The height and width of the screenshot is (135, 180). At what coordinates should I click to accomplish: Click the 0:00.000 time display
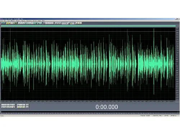tap(107, 107)
